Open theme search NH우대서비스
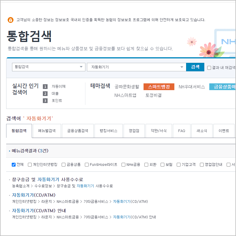 [192, 87]
